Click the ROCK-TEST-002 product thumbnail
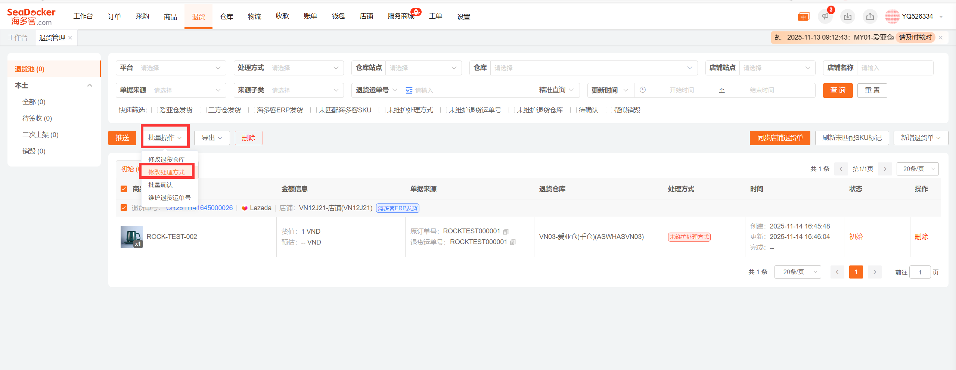This screenshot has width=956, height=370. click(x=131, y=237)
